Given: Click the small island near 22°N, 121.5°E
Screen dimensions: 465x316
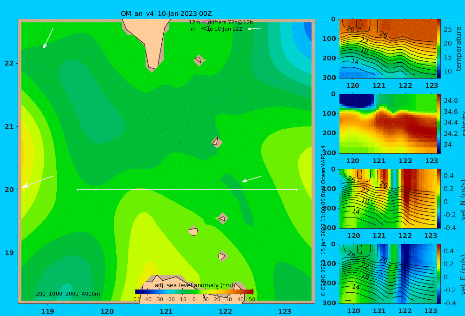Looking at the screenshot, I should pos(199,60).
